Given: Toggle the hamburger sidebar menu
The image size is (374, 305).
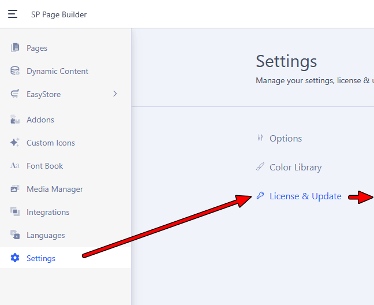Looking at the screenshot, I should point(13,14).
